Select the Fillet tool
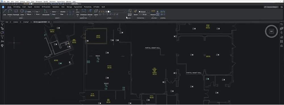Screen dimensions: 284x105 [61, 14]
